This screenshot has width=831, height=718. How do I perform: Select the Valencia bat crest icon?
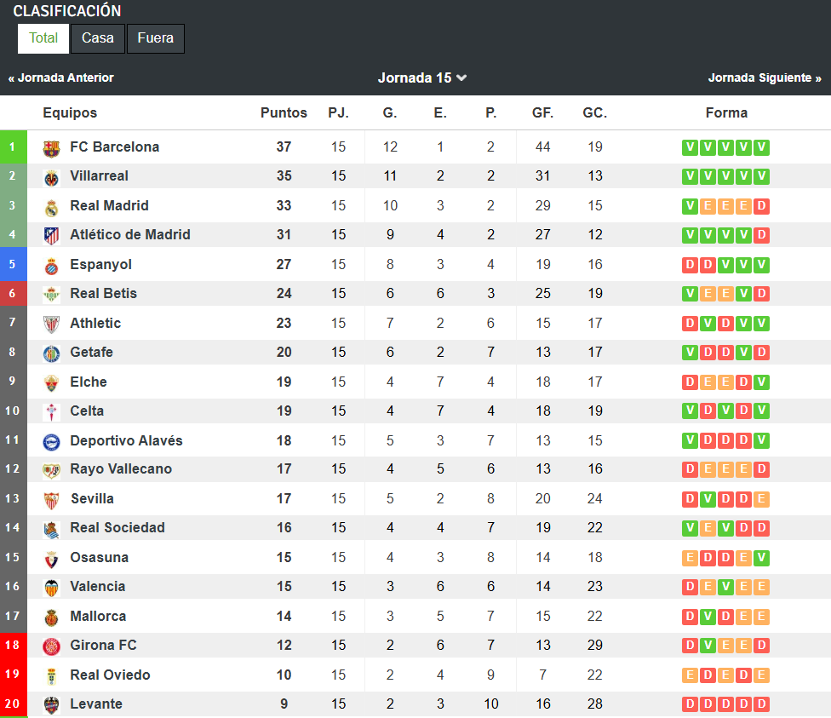tap(51, 588)
